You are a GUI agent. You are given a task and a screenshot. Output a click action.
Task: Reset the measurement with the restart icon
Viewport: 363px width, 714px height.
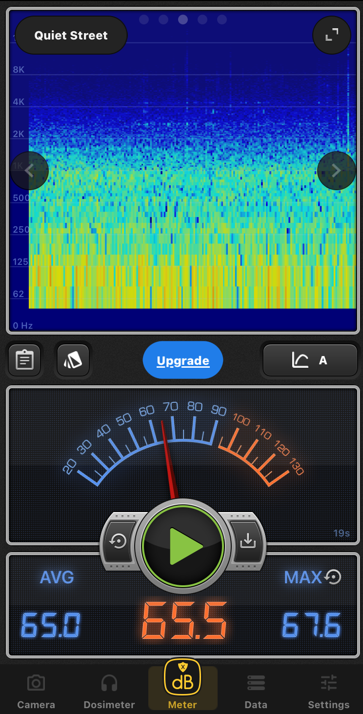click(x=119, y=541)
